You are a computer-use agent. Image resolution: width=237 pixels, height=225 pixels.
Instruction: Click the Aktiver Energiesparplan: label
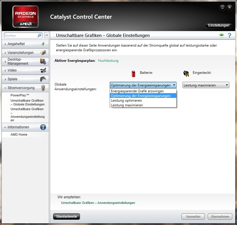point(75,61)
